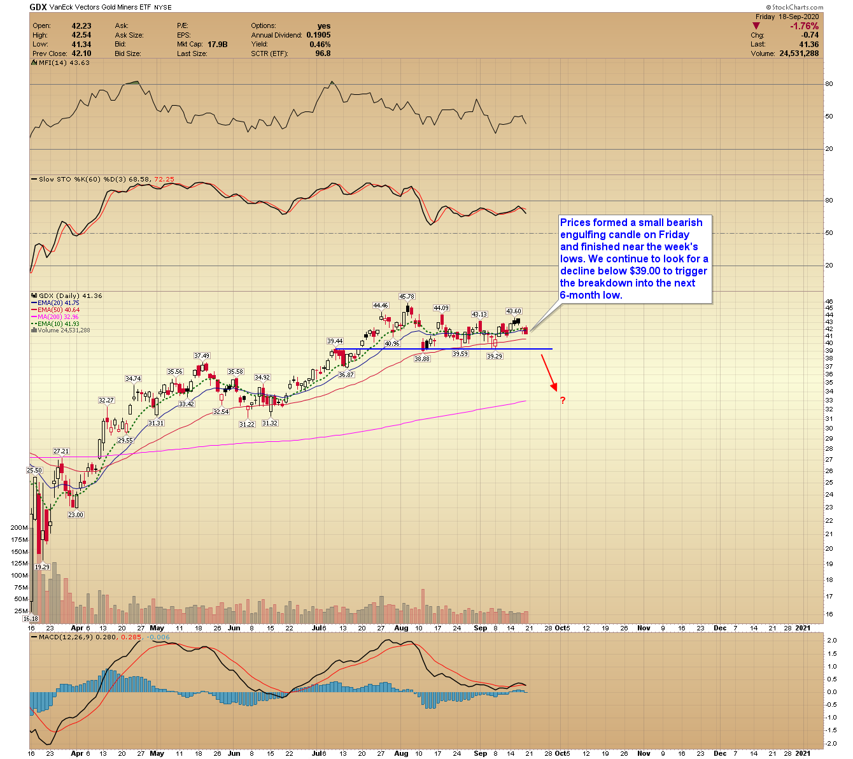Click the 36.87 low price label
853x759 pixels.
coord(346,375)
